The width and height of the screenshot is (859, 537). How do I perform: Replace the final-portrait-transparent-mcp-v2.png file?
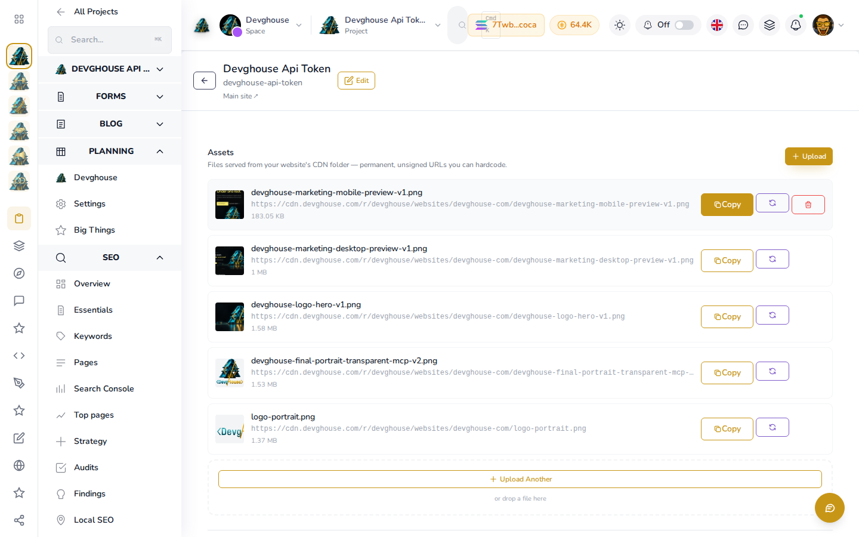coord(773,371)
